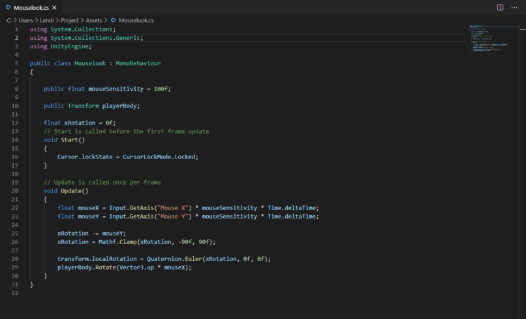
Task: Click 'playerBody' on line 10
Action: 119,106
